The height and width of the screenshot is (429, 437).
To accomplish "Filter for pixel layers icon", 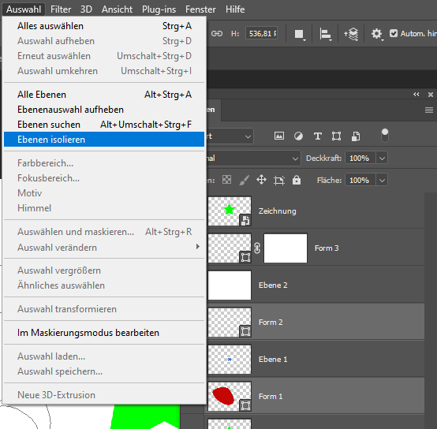I will click(x=279, y=136).
